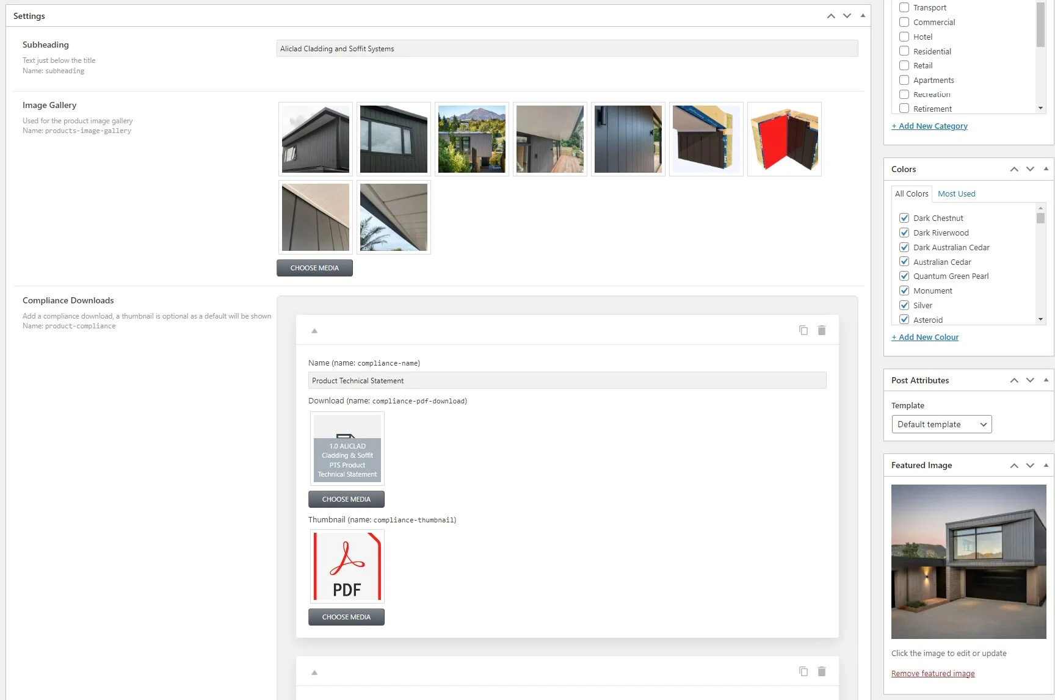This screenshot has height=700, width=1055.
Task: Switch to Most Used colors tab
Action: click(x=957, y=193)
